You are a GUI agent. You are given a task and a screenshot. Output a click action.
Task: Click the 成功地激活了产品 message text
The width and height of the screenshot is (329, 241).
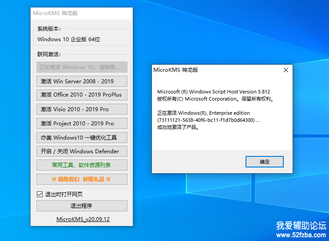tap(178, 127)
